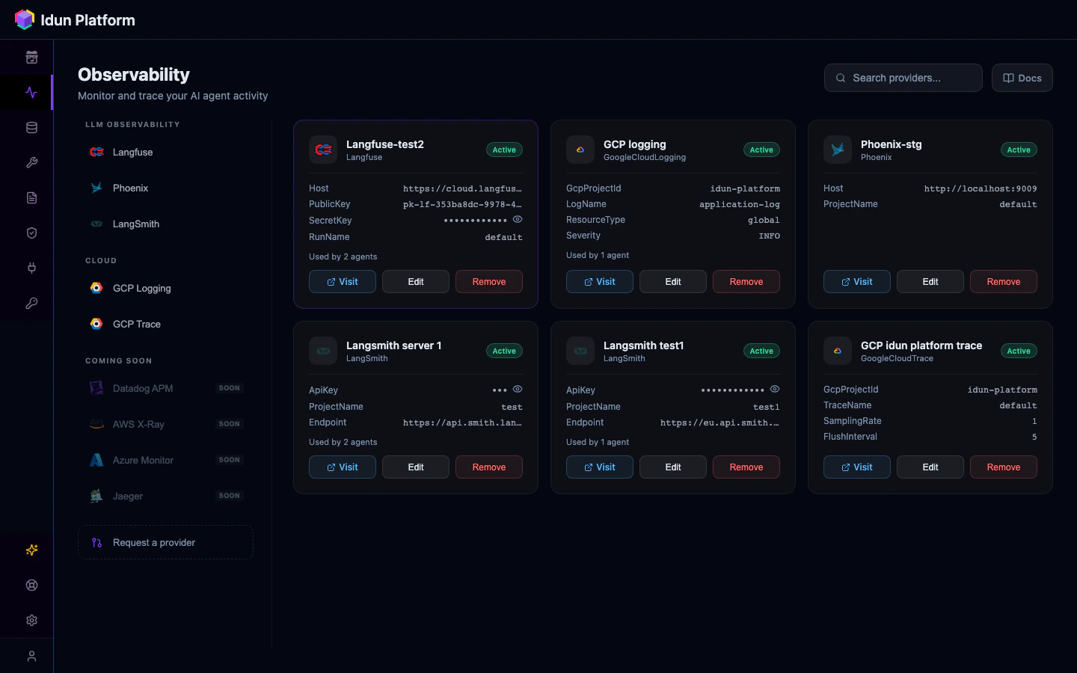This screenshot has height=673, width=1077.
Task: Open the wrench tools icon in the left rail
Action: pyautogui.click(x=31, y=162)
